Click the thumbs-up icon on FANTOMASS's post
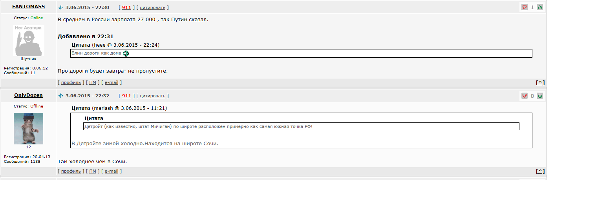Screen dimensions: 607x206 (539, 7)
